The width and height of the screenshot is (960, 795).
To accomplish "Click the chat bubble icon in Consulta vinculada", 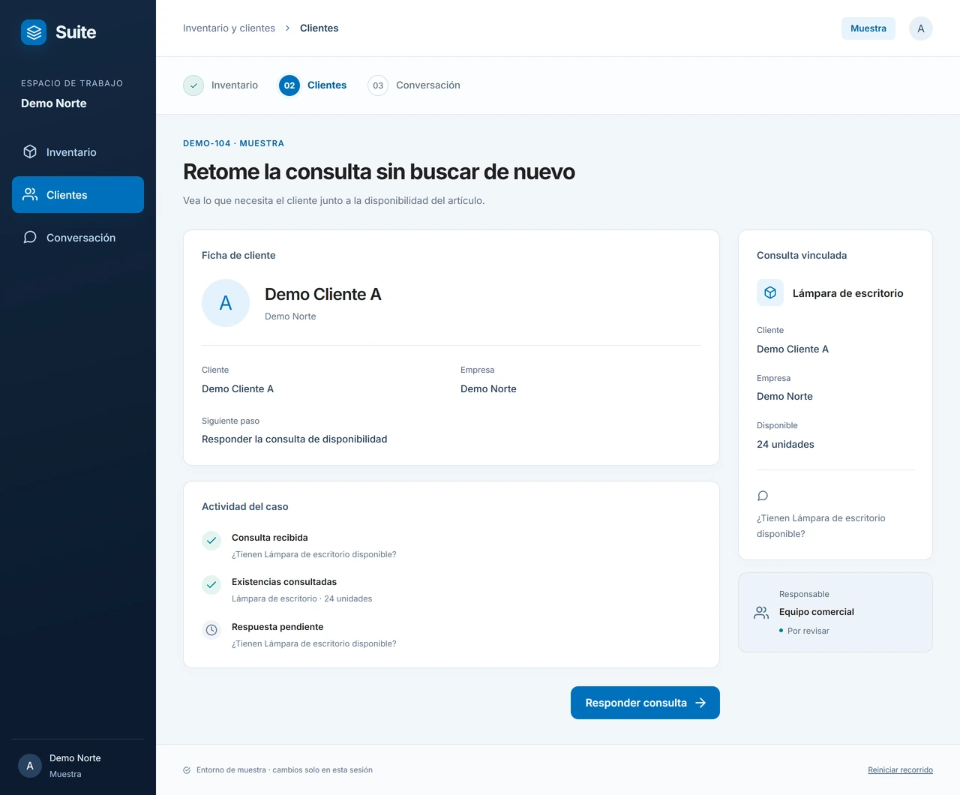I will click(763, 496).
